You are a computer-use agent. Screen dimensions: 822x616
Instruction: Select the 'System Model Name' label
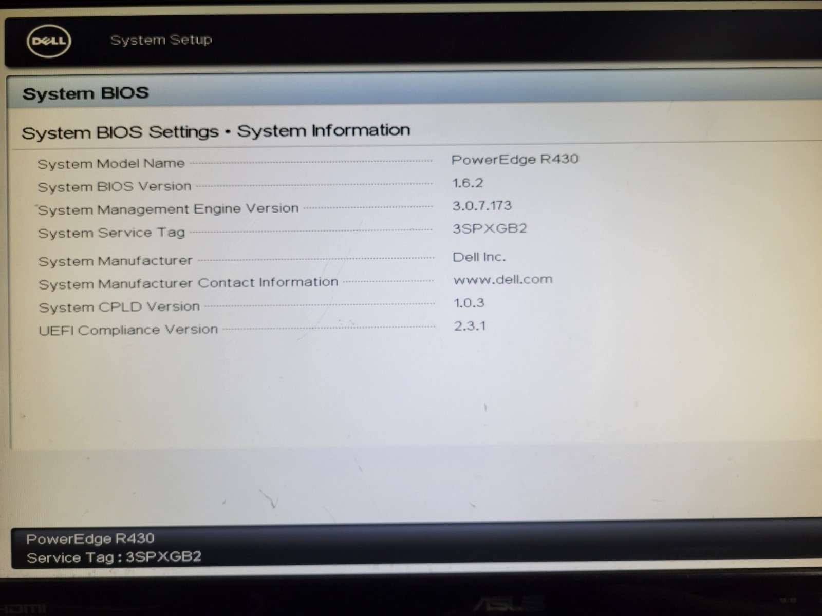pos(111,164)
